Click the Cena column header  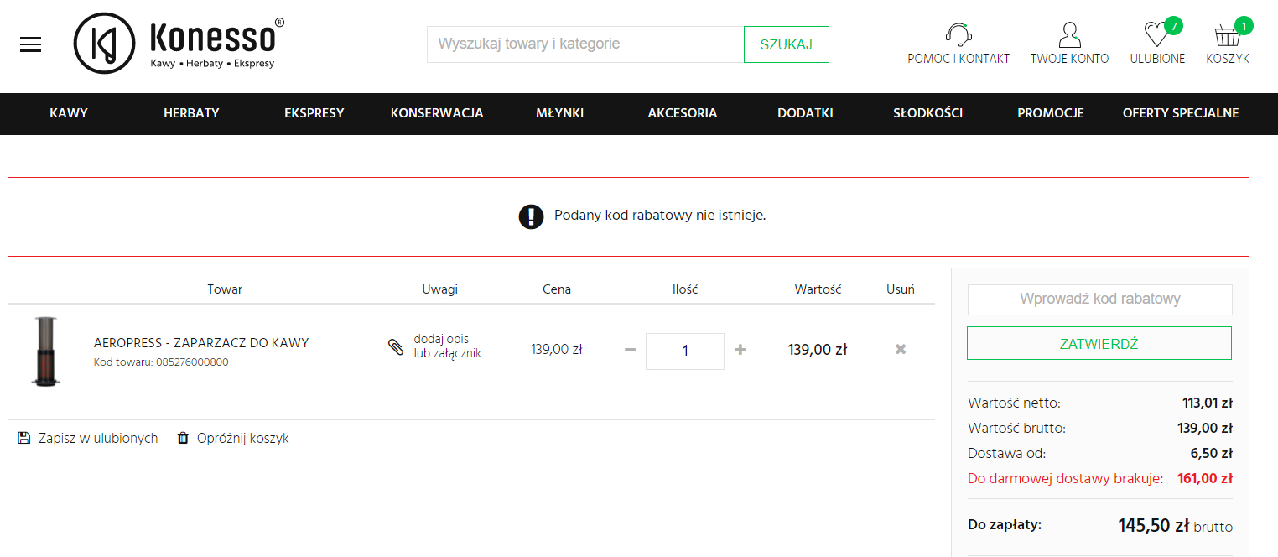click(x=557, y=289)
